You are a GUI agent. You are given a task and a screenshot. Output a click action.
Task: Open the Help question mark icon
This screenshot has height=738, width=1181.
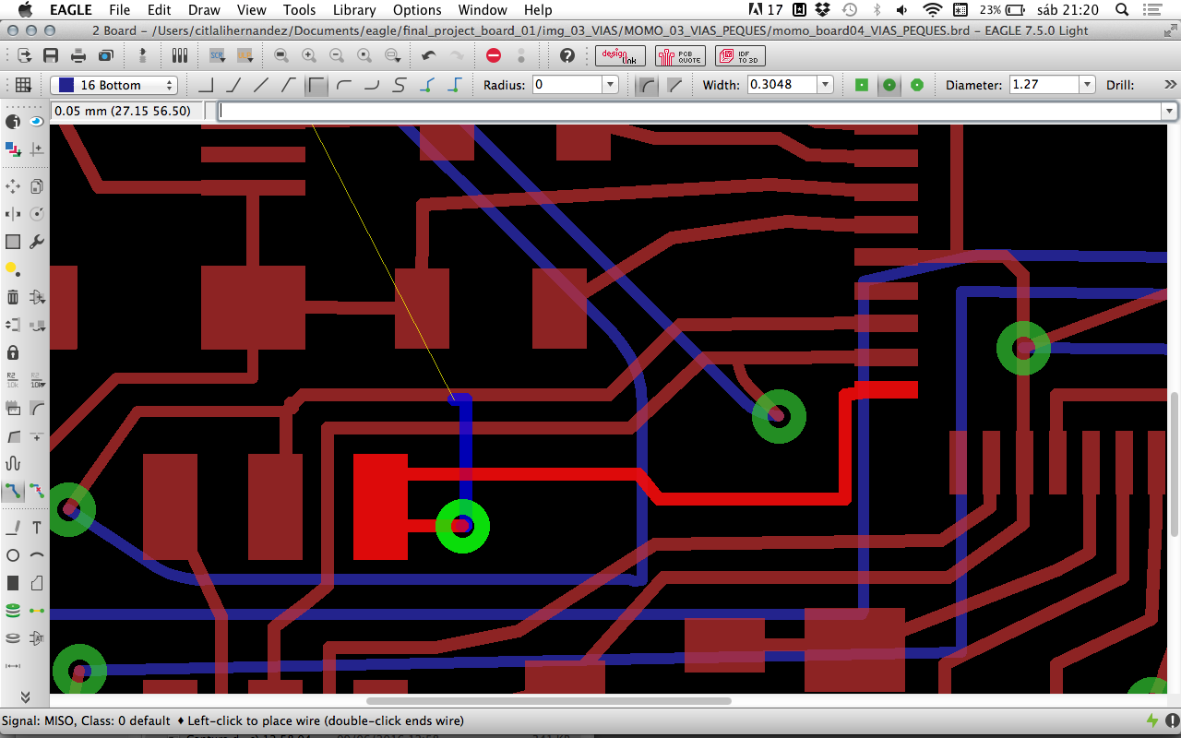tap(567, 55)
